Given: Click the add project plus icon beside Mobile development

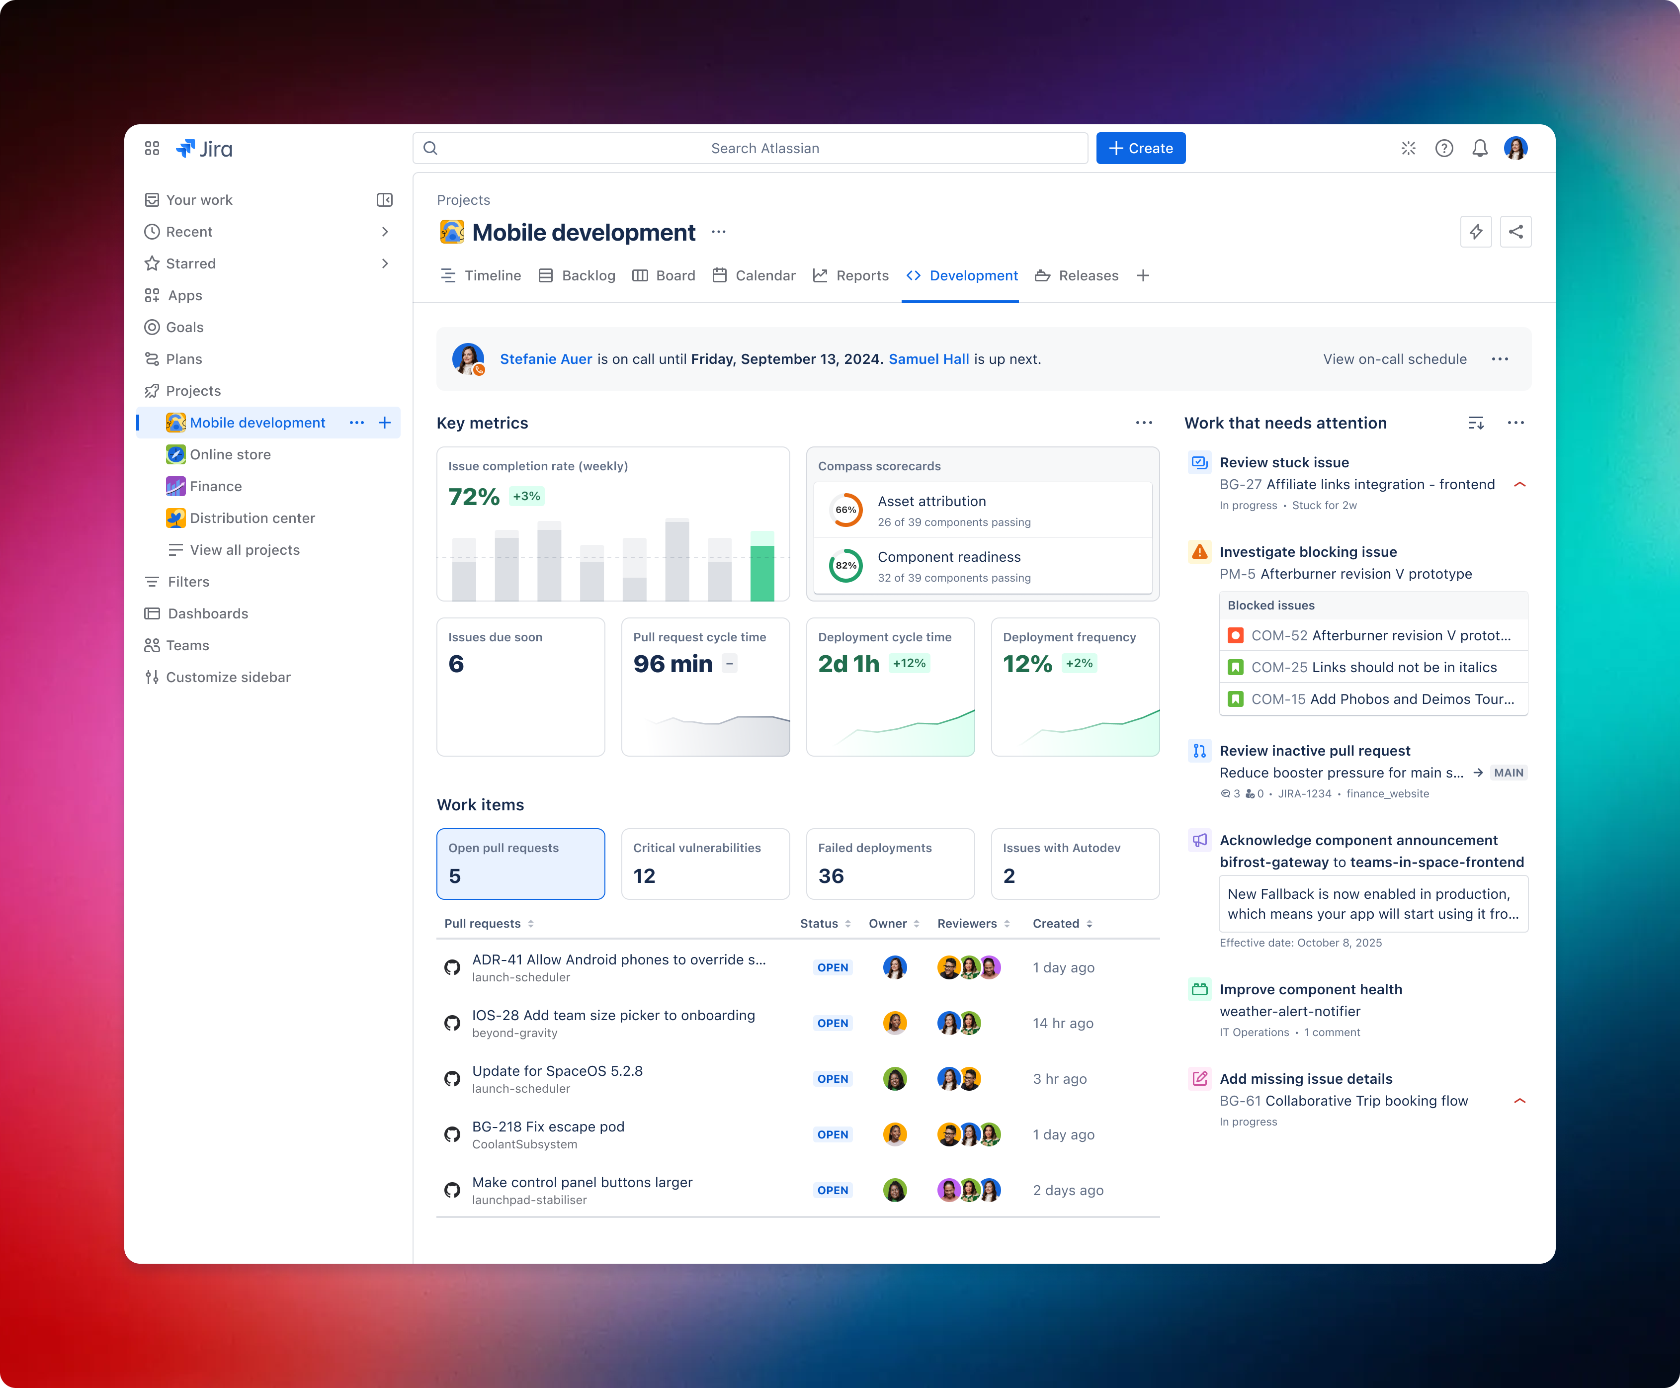Looking at the screenshot, I should tap(385, 422).
